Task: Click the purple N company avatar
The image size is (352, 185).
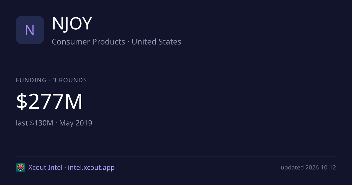Action: click(x=30, y=30)
